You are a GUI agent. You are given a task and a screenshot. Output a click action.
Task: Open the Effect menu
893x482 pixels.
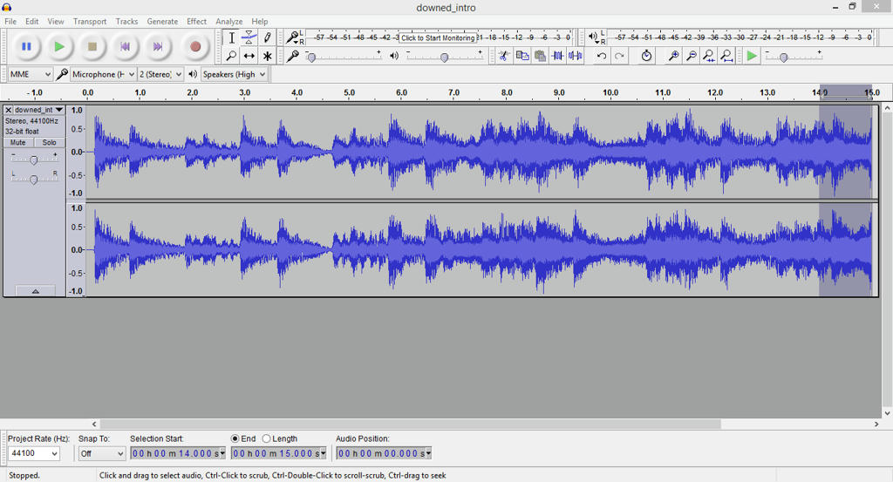tap(196, 21)
